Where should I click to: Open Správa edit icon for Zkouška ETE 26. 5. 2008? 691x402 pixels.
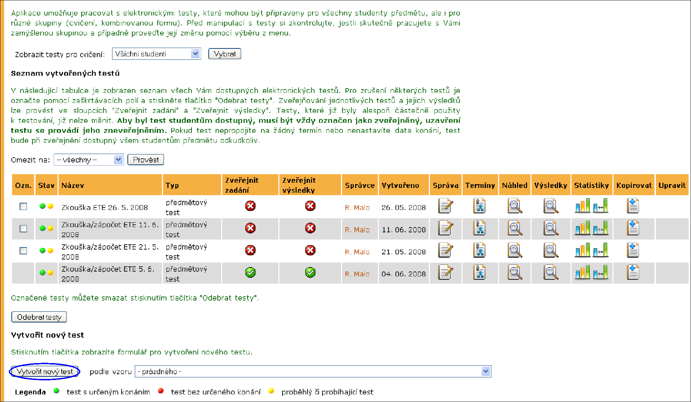(x=445, y=206)
